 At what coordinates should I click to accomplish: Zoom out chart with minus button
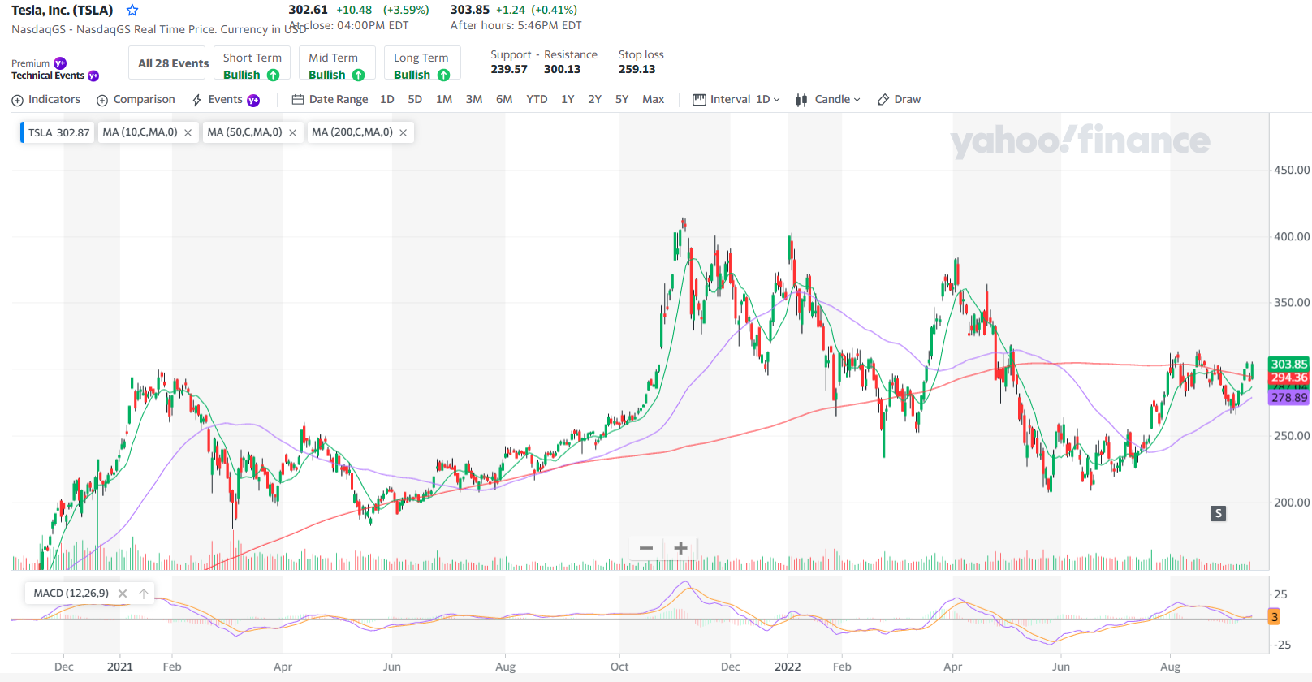[646, 548]
